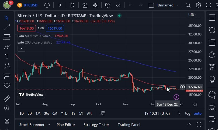Open the watchlist panel icon
The width and height of the screenshot is (218, 130).
(x=212, y=18)
